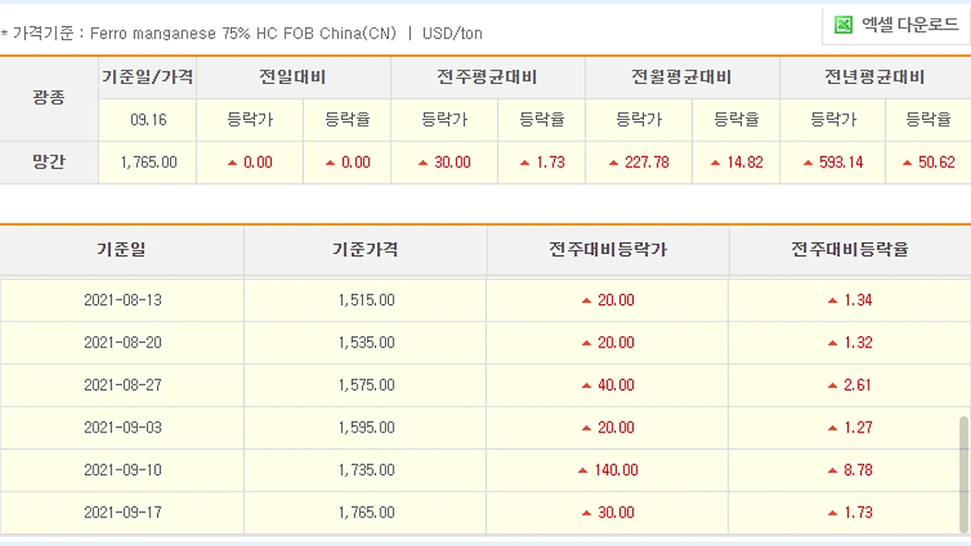Click the 기준가격 table header
Image resolution: width=971 pixels, height=546 pixels.
(x=364, y=250)
